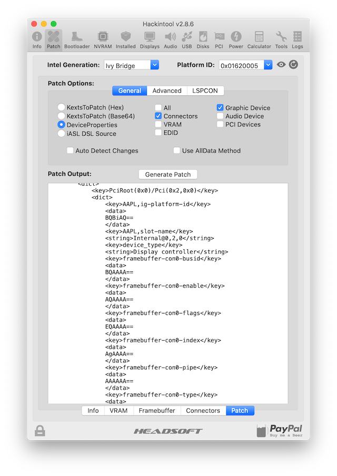The width and height of the screenshot is (337, 476).
Task: Switch to the General patch options tab
Action: pos(130,90)
